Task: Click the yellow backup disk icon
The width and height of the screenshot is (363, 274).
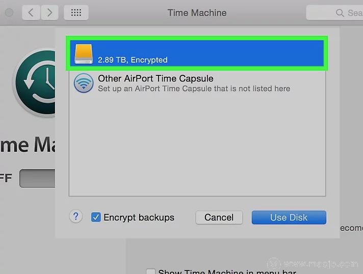Action: [84, 53]
